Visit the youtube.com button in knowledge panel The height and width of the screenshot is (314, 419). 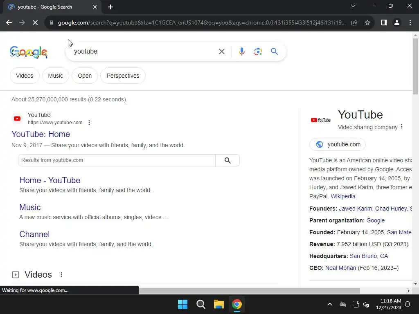click(338, 144)
